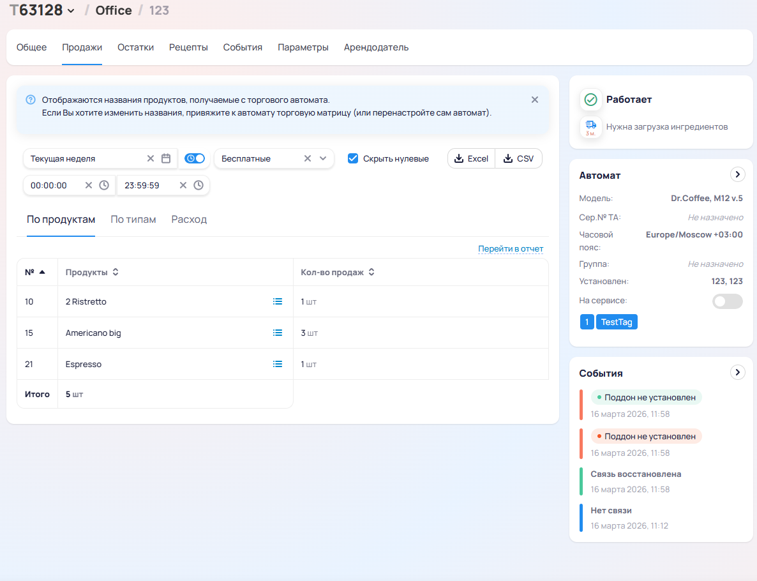Viewport: 757px width, 581px height.
Task: Click clock icon beside 23:59:59 end time
Action: [x=199, y=185]
